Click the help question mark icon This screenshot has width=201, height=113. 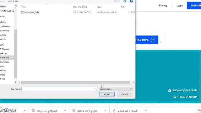click(131, 1)
